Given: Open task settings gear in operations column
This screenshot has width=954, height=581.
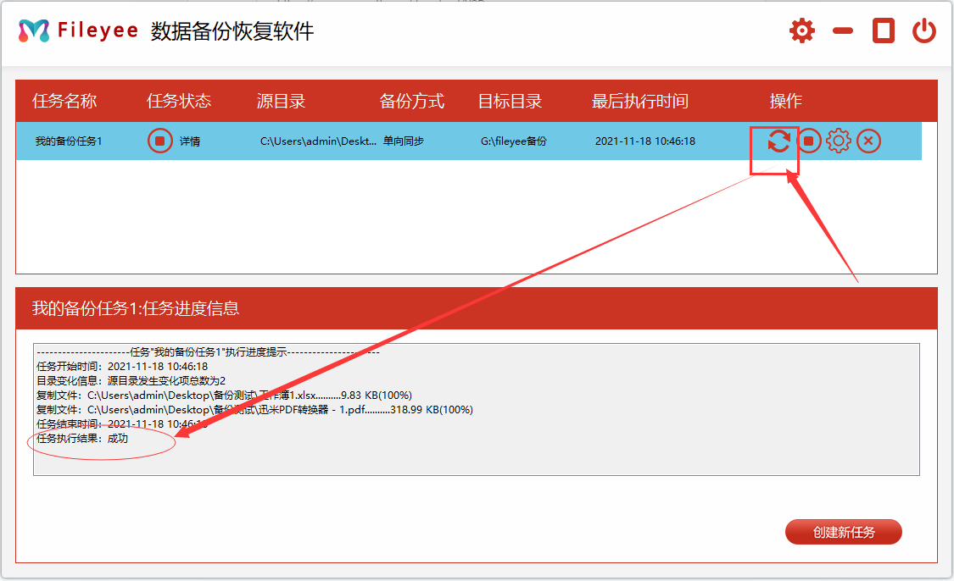Looking at the screenshot, I should click(838, 141).
